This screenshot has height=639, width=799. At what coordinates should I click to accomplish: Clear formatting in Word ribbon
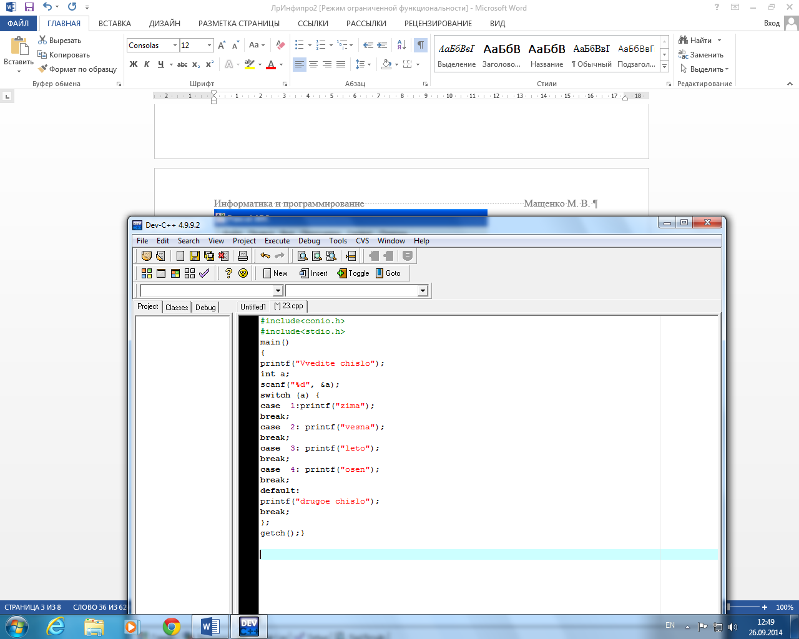point(280,45)
